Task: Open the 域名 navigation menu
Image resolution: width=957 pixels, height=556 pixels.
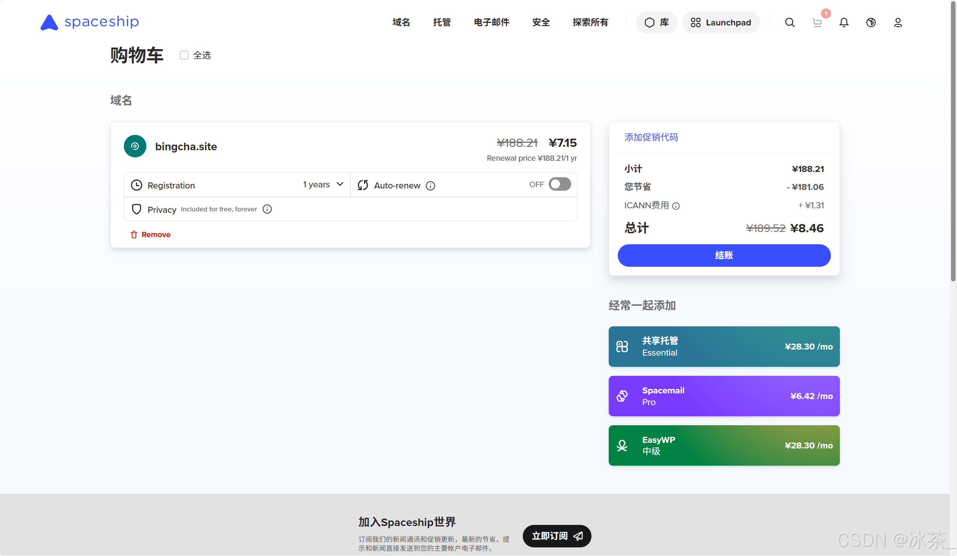Action: click(x=401, y=22)
